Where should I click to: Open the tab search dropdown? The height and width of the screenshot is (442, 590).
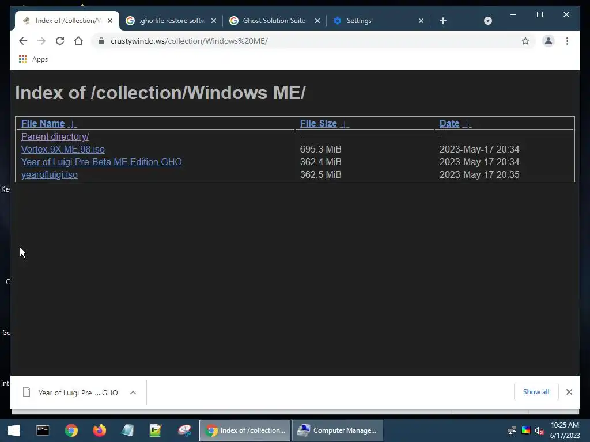click(x=487, y=21)
